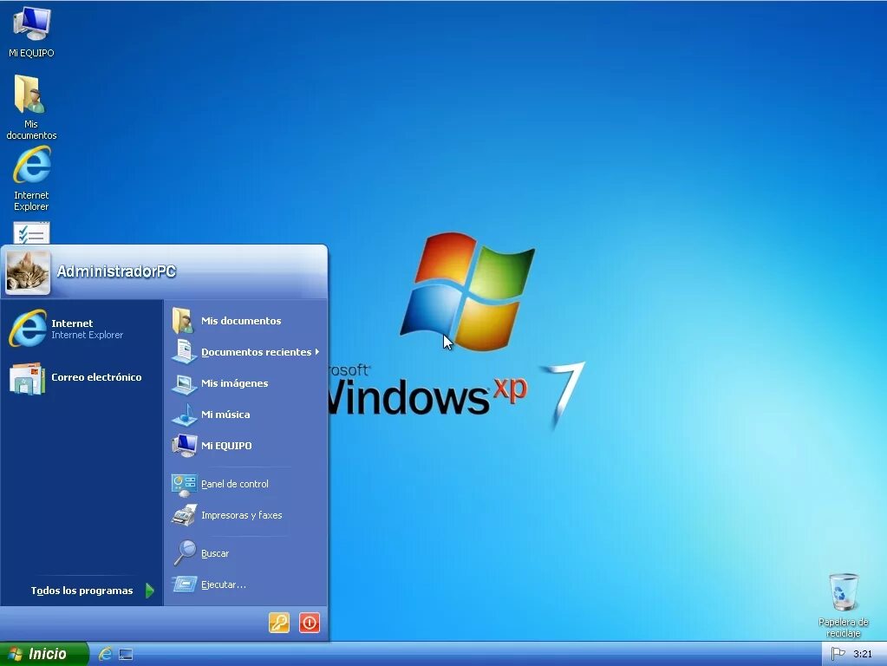Click the Mi música note icon
The image size is (887, 666).
pos(185,415)
